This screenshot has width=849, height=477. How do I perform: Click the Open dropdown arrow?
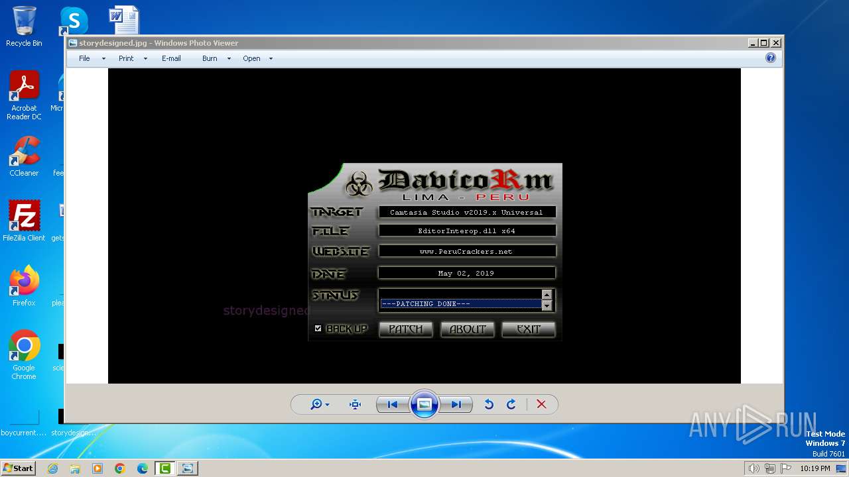point(271,59)
